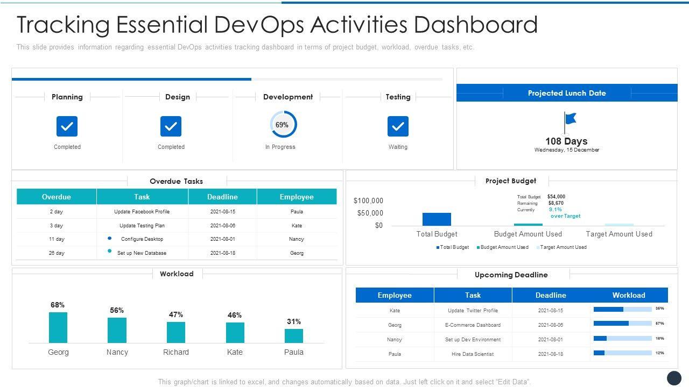Click Georg's 68% workload bar

tap(58, 327)
